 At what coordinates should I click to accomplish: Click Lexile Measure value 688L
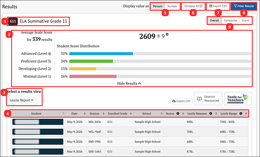tap(190, 141)
